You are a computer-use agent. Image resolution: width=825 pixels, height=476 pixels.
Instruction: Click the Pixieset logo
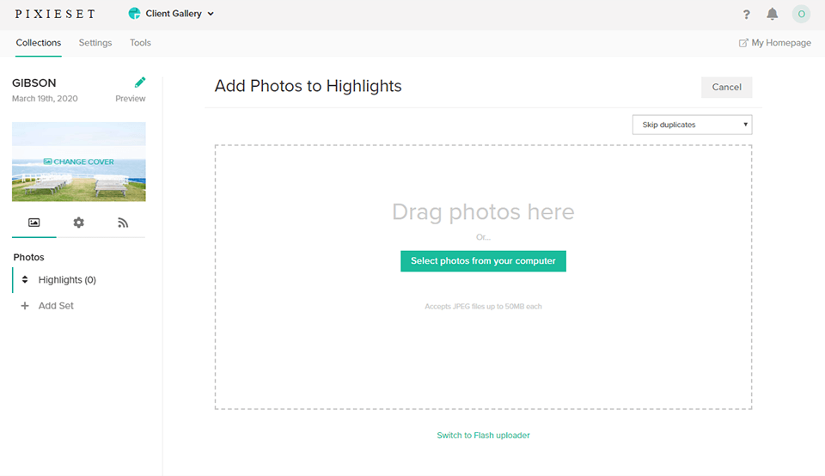(x=55, y=14)
